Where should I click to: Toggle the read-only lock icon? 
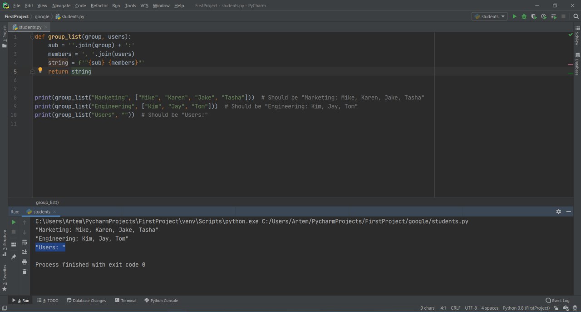[x=556, y=308]
